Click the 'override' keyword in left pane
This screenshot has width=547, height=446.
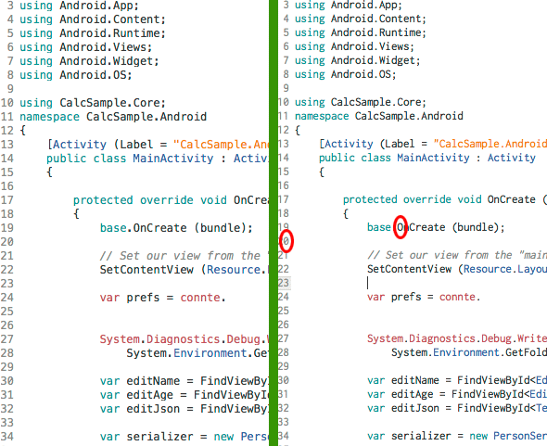click(x=166, y=200)
